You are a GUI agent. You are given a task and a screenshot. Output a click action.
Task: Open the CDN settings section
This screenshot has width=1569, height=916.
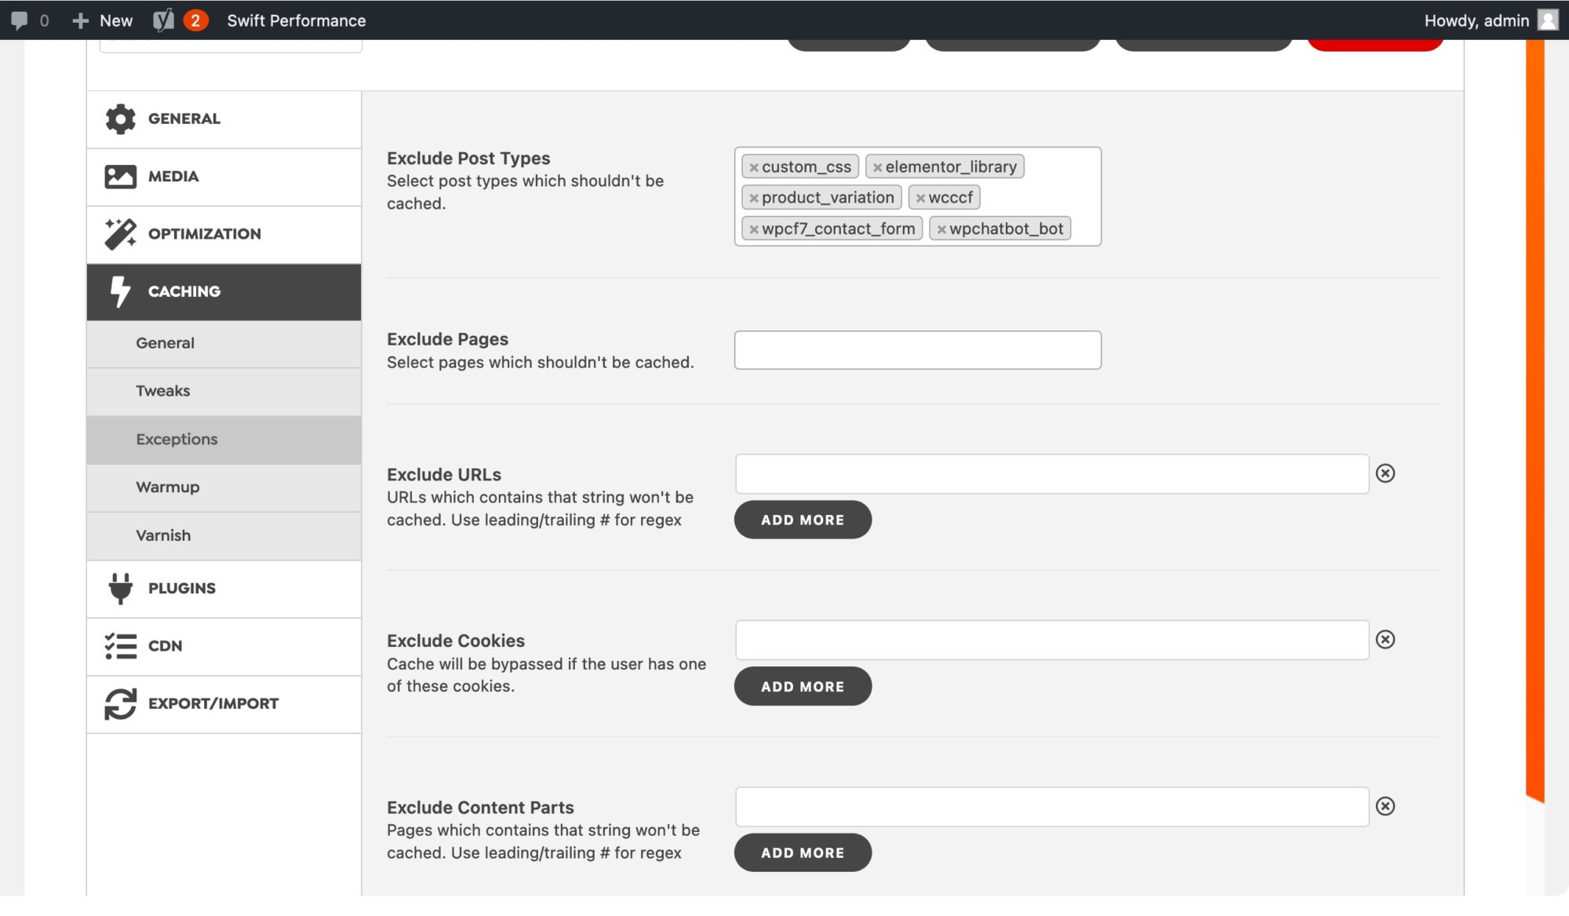coord(224,647)
